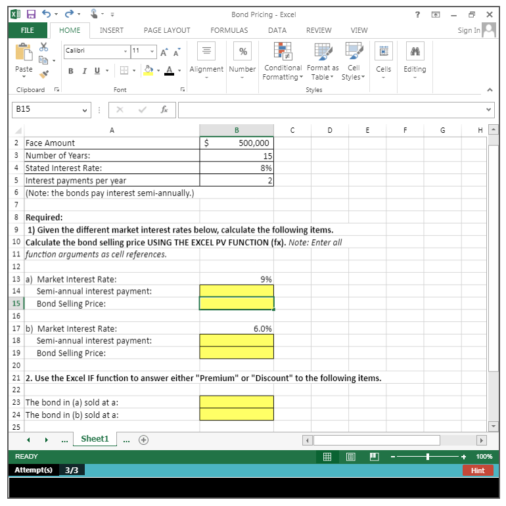Click the Paste clipboard icon
506x506 pixels.
tap(24, 52)
